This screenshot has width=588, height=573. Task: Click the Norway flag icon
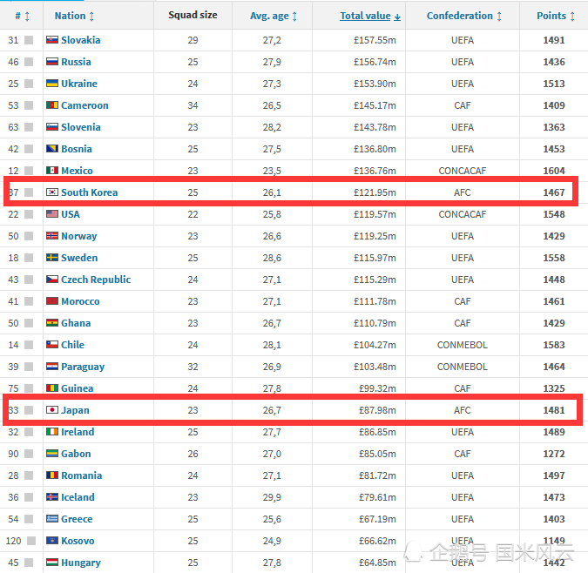point(52,235)
